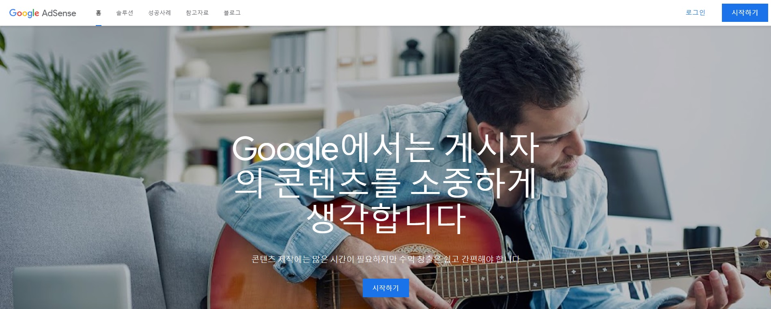Screen dimensions: 771x309
Task: Click the 시작하기 button in the header
Action: 745,13
